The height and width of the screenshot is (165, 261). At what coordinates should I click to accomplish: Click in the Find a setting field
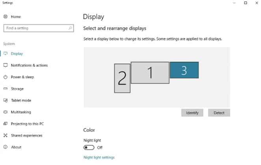(x=39, y=28)
